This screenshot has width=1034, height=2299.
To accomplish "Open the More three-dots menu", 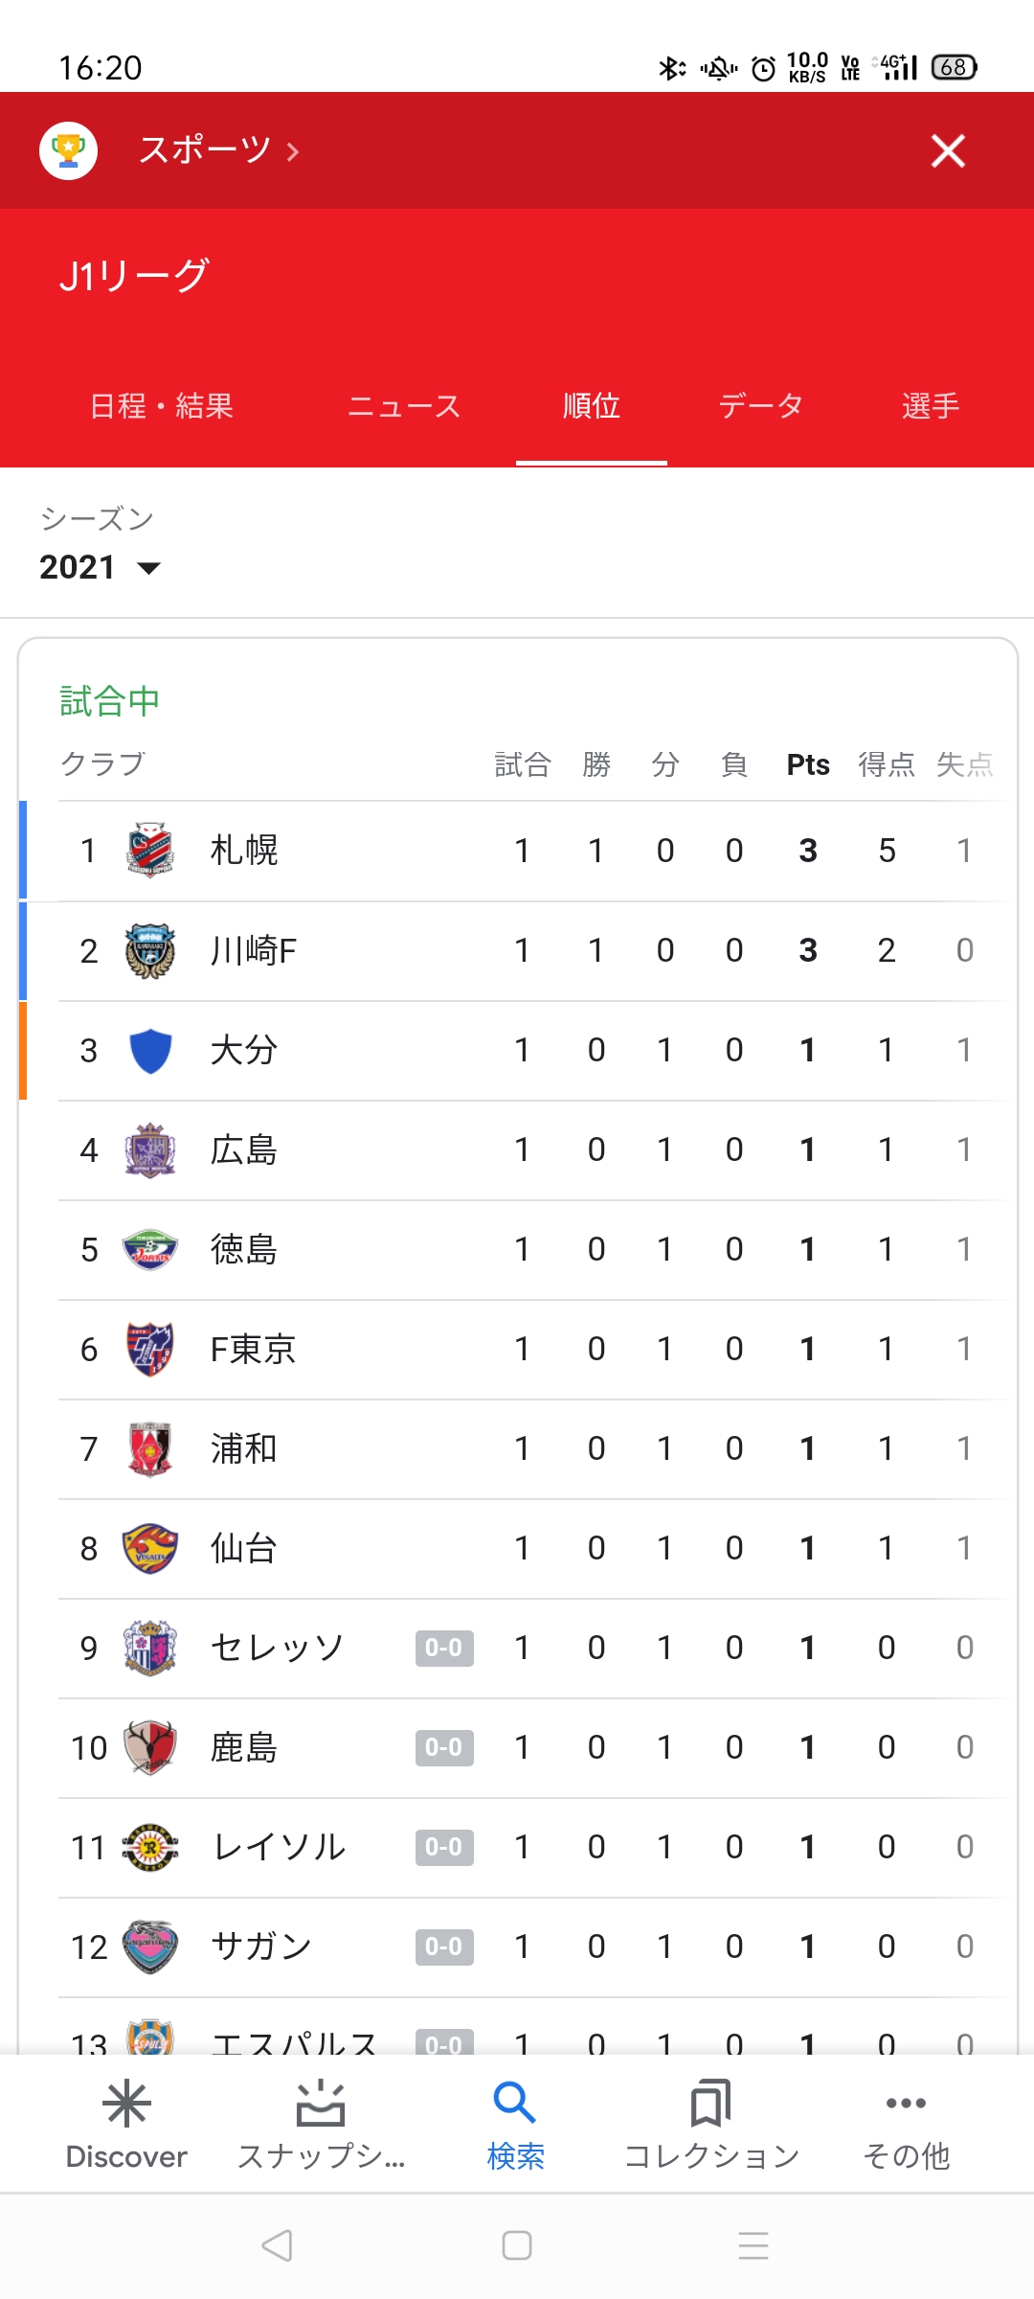I will tap(906, 2104).
